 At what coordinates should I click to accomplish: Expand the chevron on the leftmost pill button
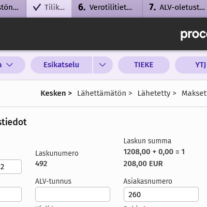click(9, 65)
